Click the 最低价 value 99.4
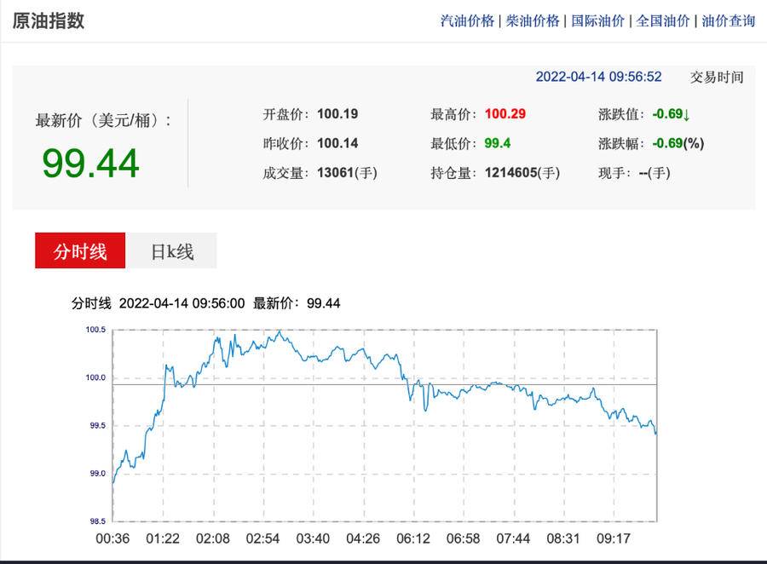The image size is (767, 564). click(498, 143)
